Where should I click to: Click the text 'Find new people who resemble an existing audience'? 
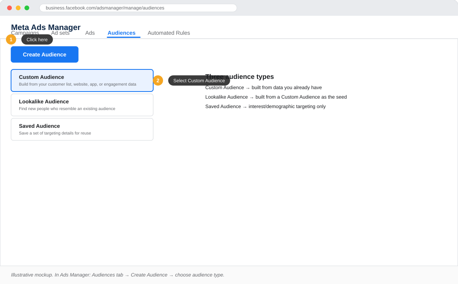point(67,108)
